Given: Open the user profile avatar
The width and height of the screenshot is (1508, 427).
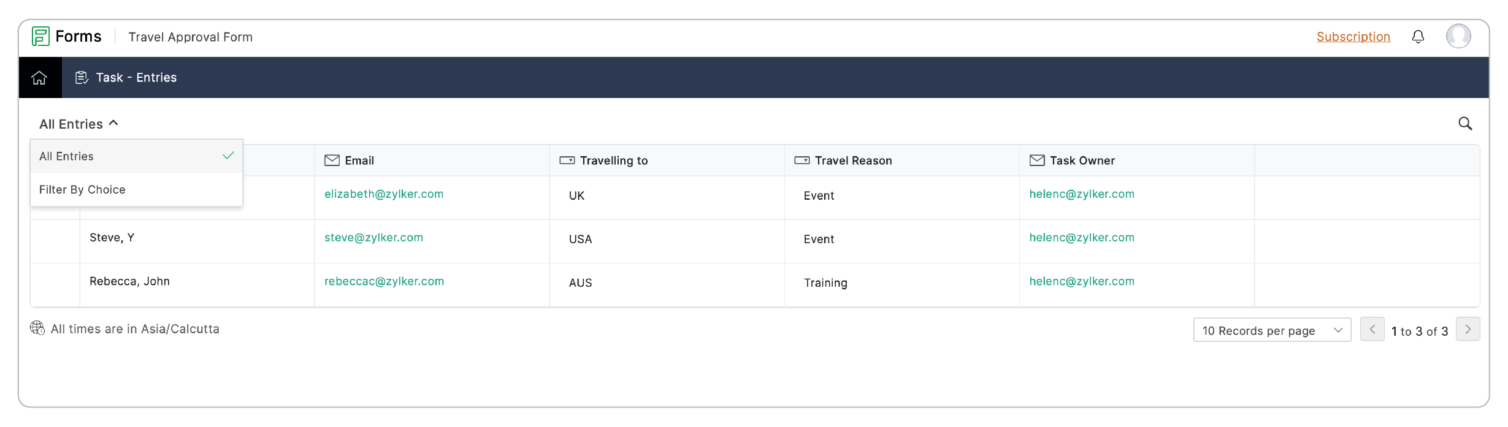Looking at the screenshot, I should click(x=1458, y=36).
